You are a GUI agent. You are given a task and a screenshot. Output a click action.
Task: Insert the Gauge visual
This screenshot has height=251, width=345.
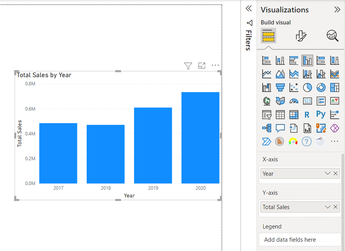(x=294, y=101)
